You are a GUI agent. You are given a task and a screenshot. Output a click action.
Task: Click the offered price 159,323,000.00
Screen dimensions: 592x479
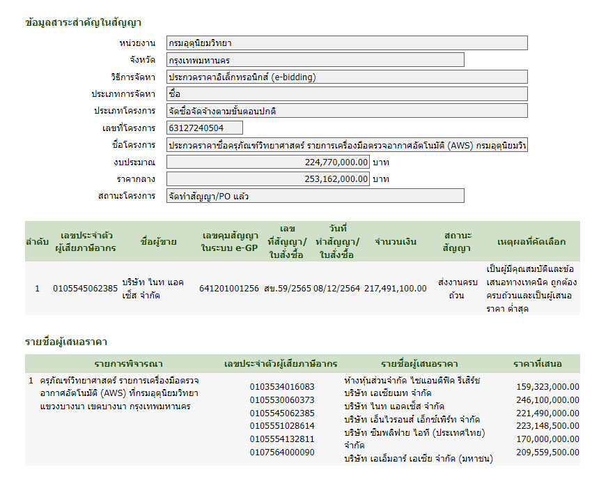point(547,386)
